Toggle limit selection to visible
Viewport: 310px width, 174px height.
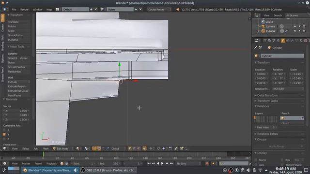(x=144, y=148)
